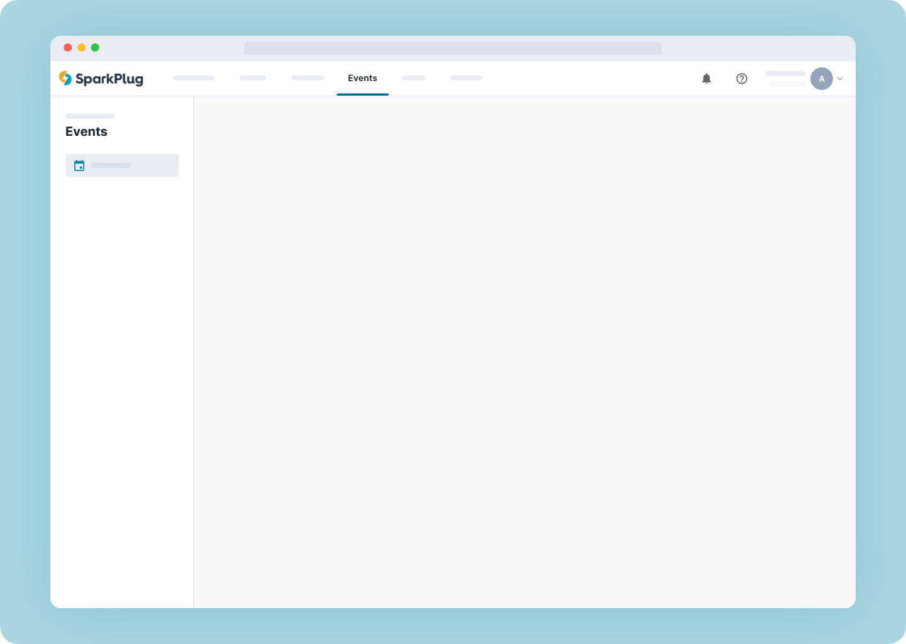906x644 pixels.
Task: Click the SparkPlug lightning logo icon
Action: coord(65,78)
